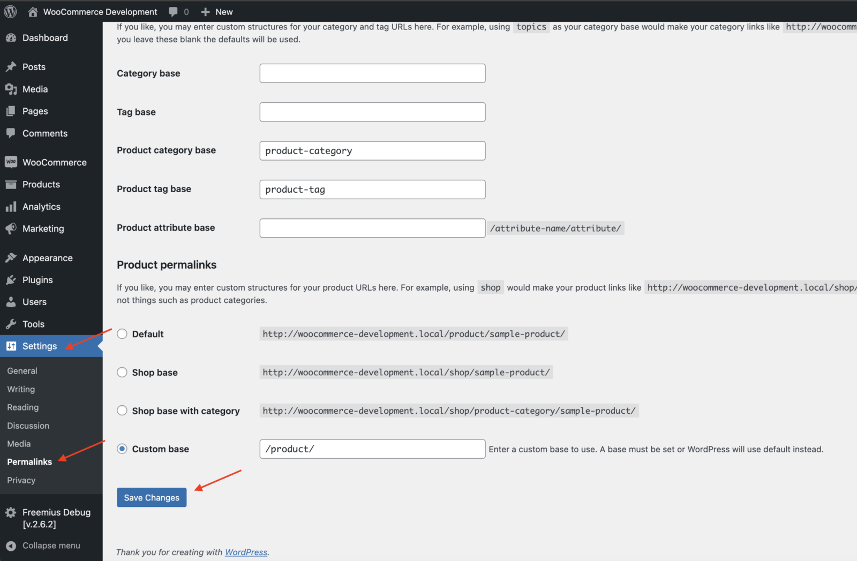The width and height of the screenshot is (857, 561).
Task: Open the Permalinks settings submenu item
Action: tap(29, 462)
